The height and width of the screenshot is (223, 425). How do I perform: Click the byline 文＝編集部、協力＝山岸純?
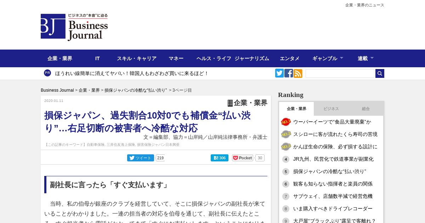pos(205,137)
